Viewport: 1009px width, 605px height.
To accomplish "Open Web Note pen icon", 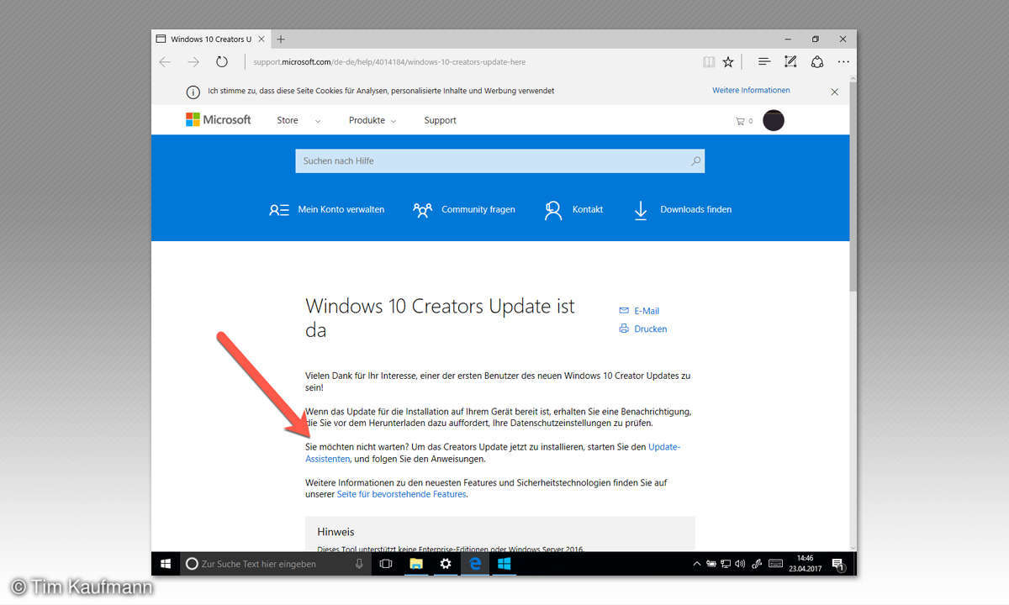I will coord(790,61).
